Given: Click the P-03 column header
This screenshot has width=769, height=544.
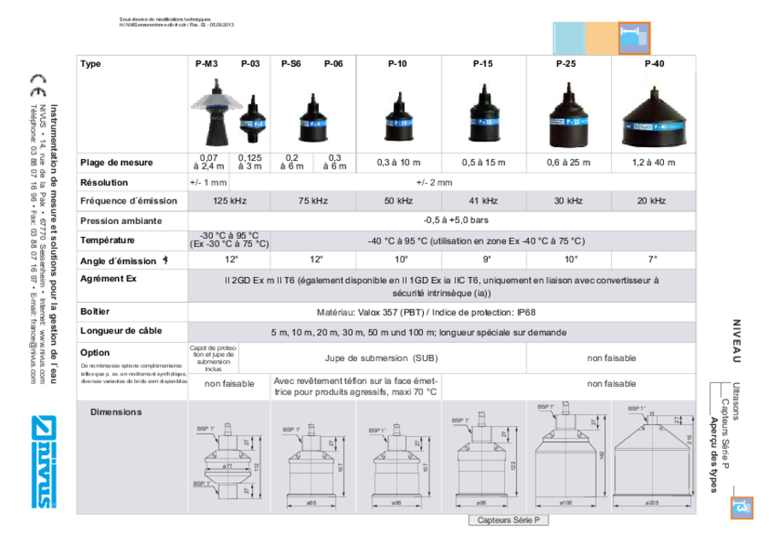Looking at the screenshot, I should (x=250, y=64).
